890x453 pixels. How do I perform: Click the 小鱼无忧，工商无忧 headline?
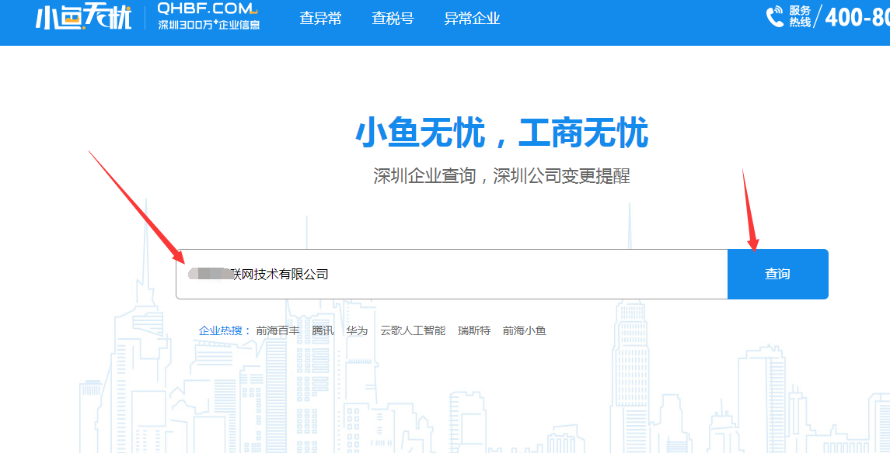(501, 133)
